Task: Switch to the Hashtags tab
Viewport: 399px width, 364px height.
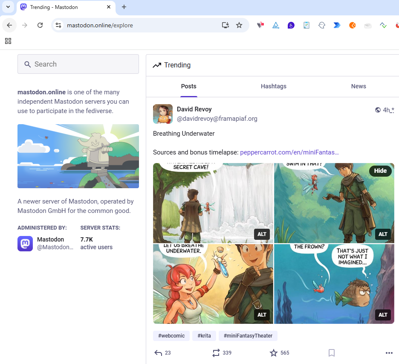Action: [x=274, y=86]
